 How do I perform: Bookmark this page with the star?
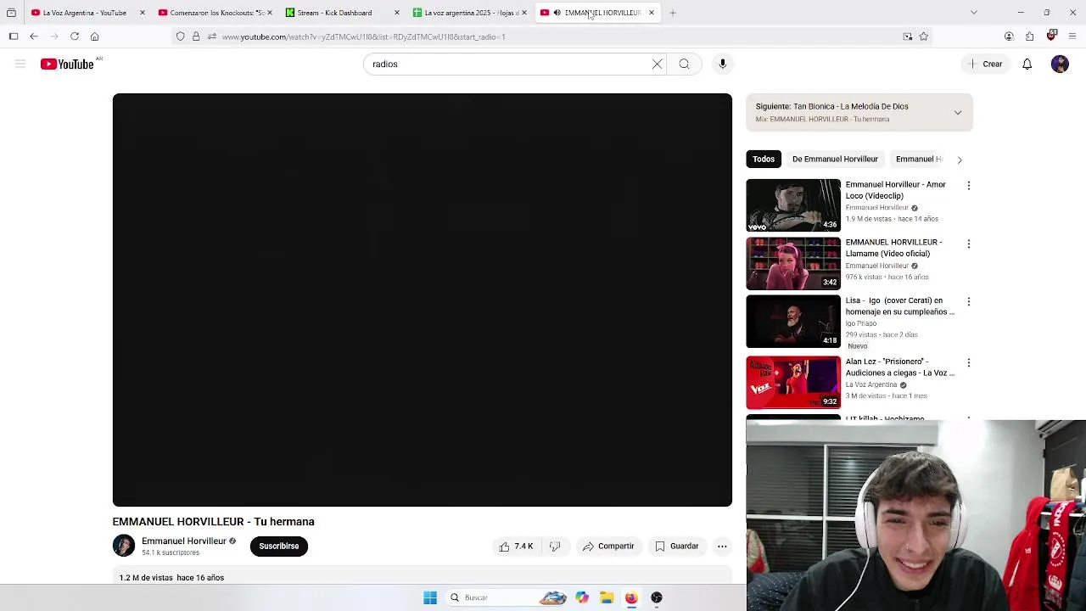click(924, 36)
